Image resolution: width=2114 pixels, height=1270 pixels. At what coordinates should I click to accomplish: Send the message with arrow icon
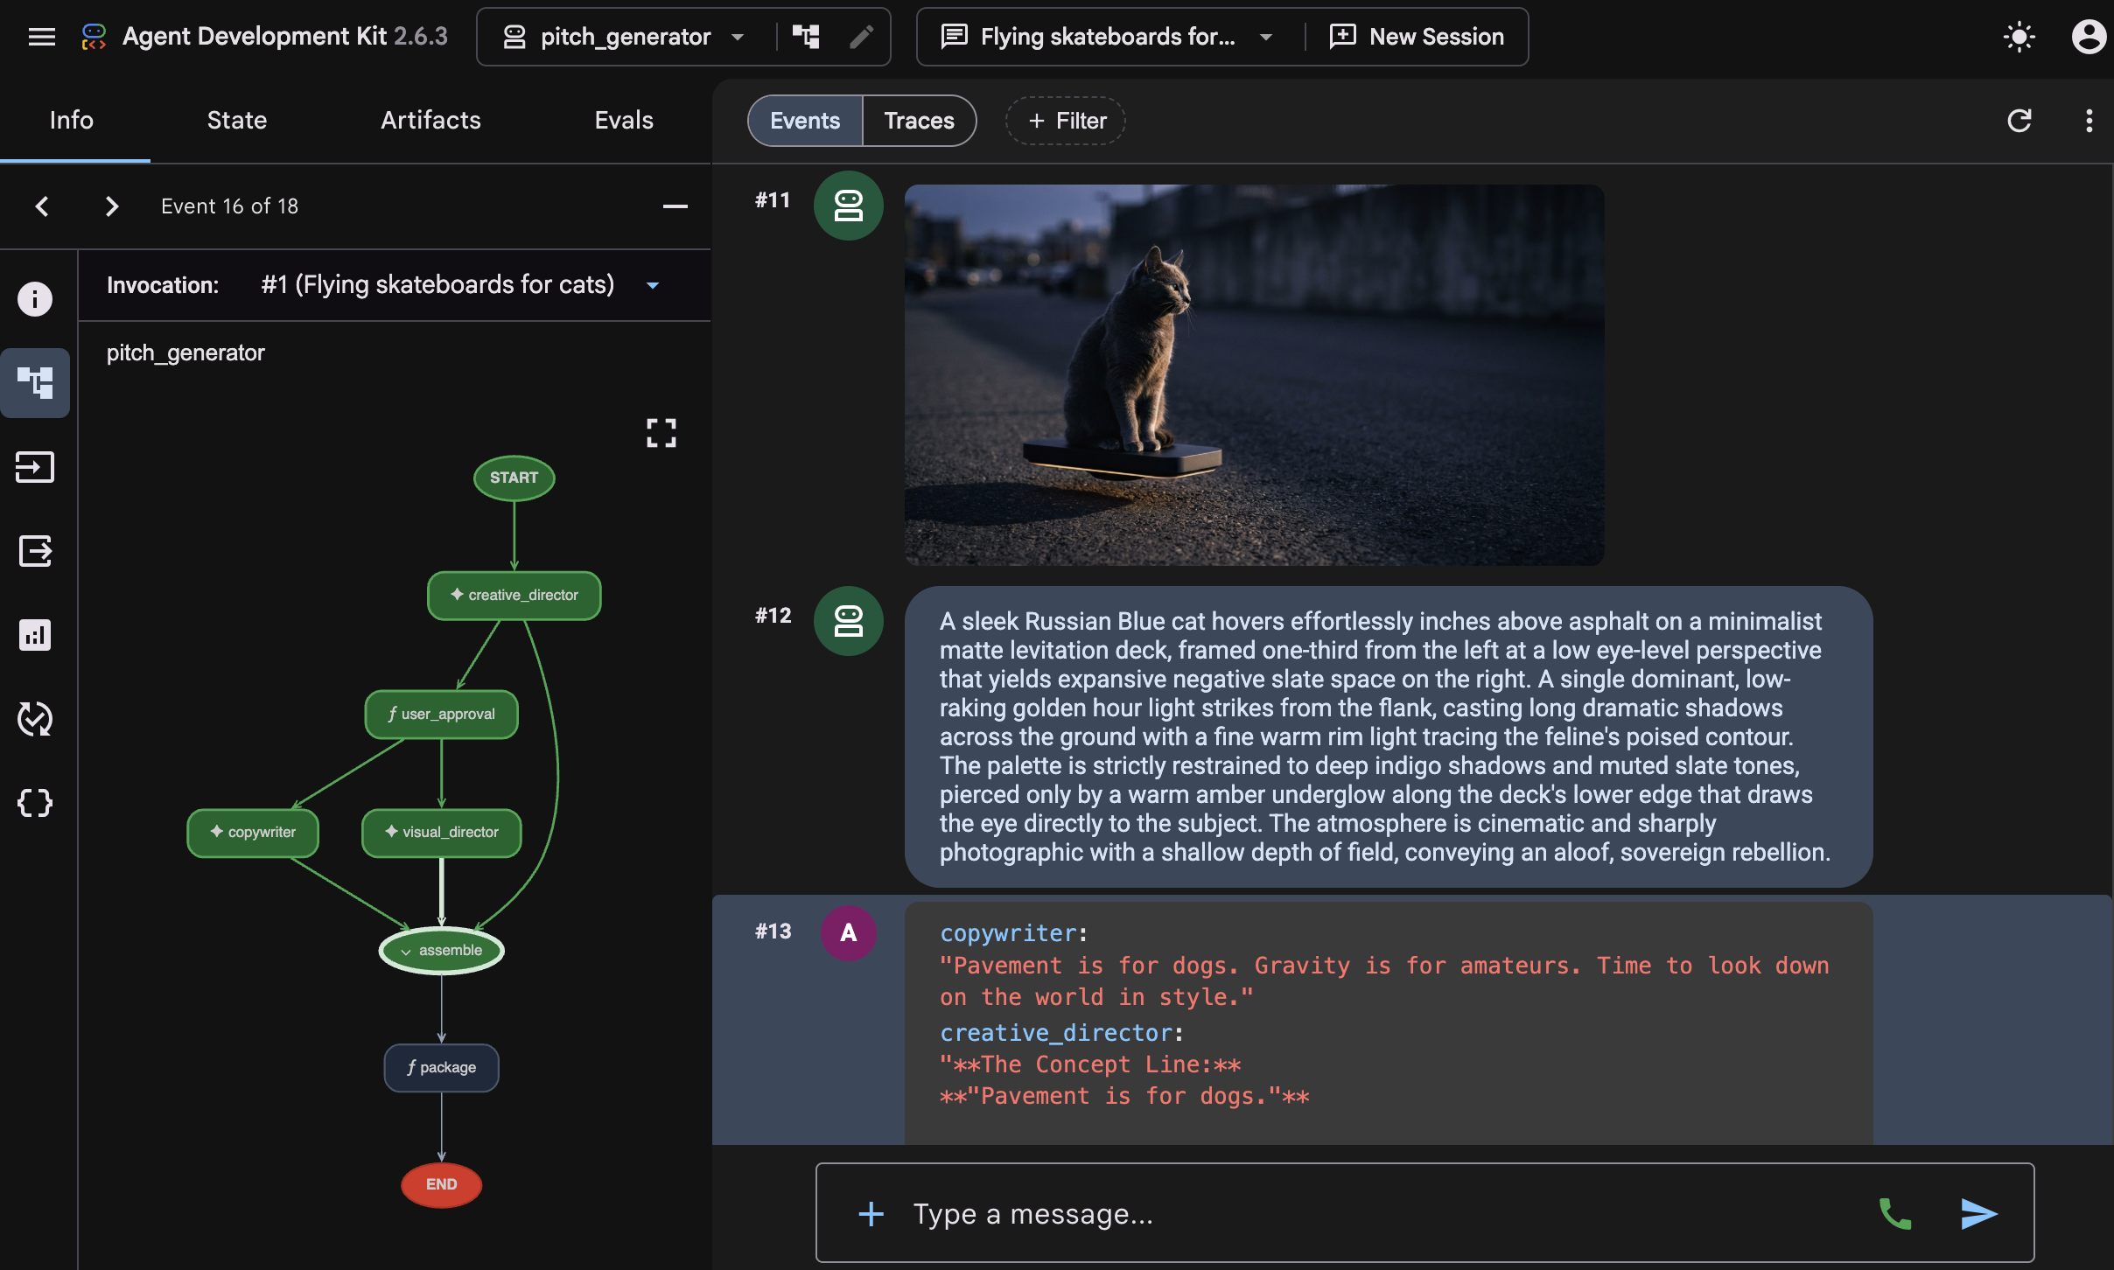pos(1978,1213)
